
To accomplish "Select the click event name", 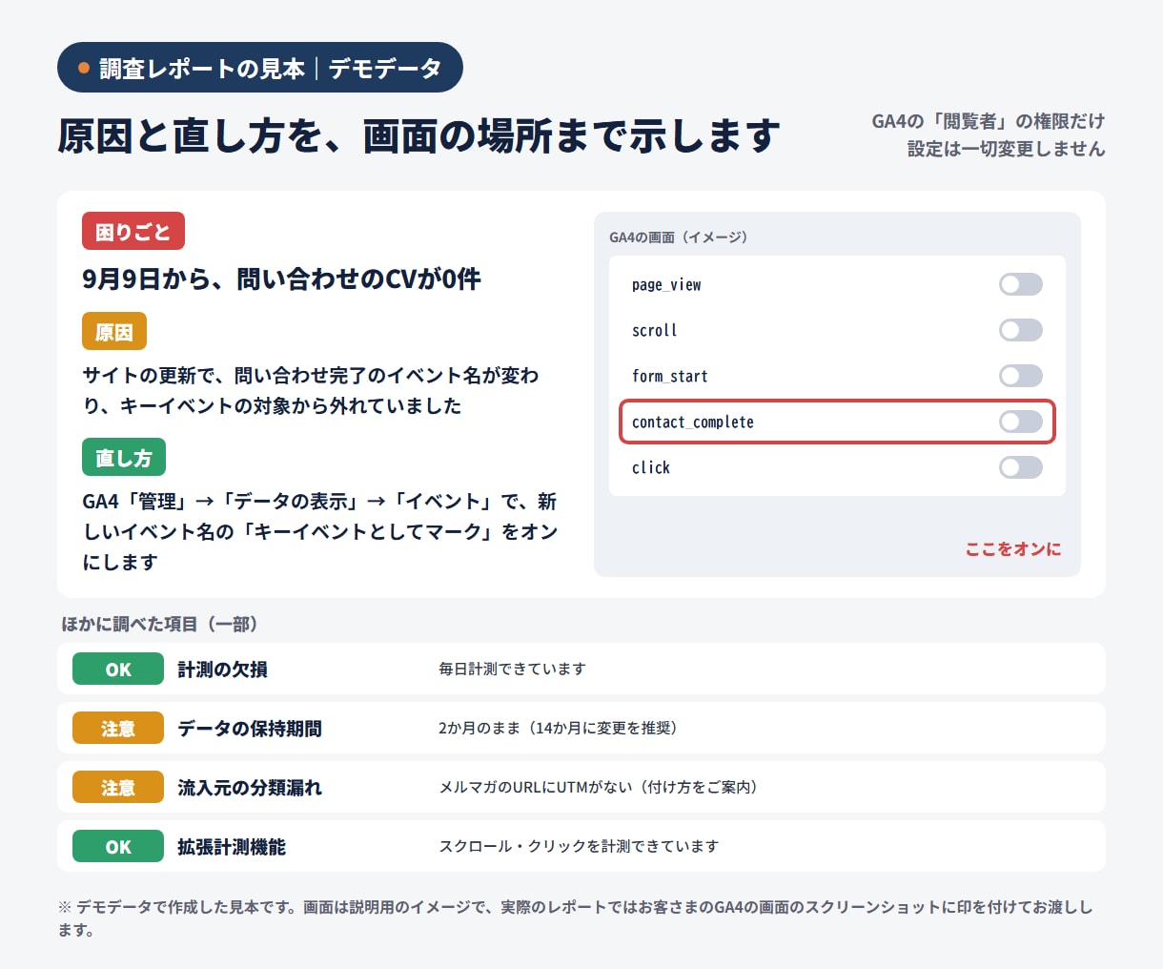I will (651, 467).
